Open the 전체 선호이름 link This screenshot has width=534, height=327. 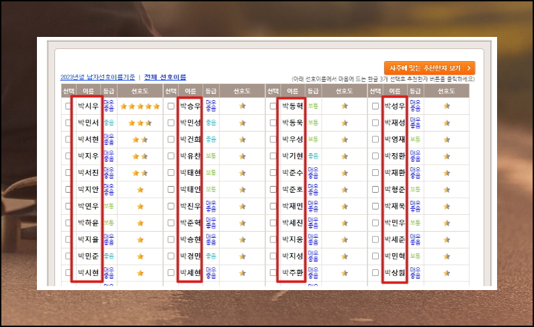click(165, 77)
